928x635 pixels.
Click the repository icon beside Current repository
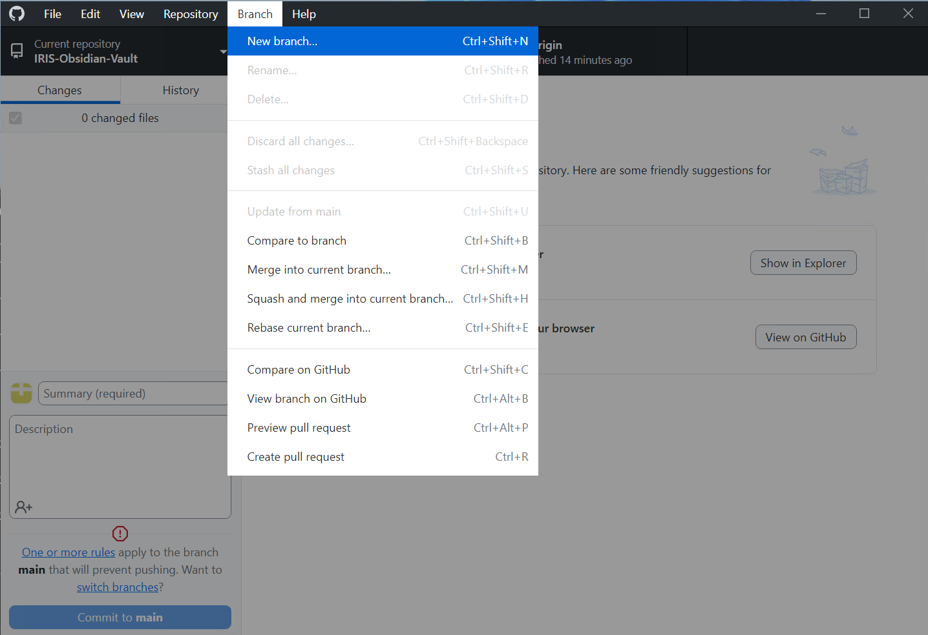point(17,51)
